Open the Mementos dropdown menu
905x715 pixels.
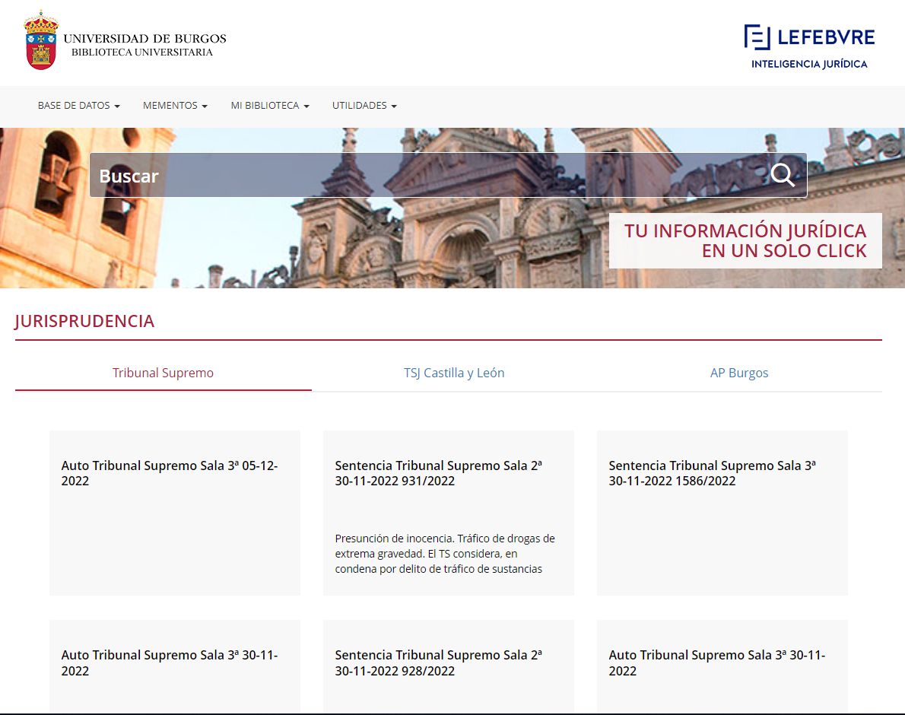pyautogui.click(x=175, y=106)
